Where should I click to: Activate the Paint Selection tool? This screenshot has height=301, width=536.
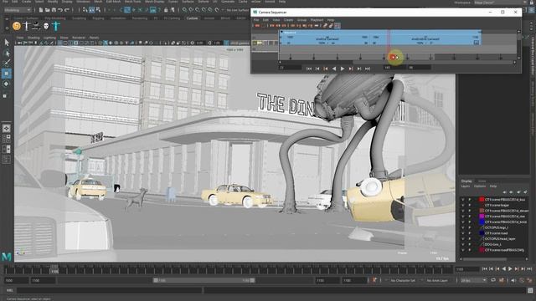click(x=7, y=63)
